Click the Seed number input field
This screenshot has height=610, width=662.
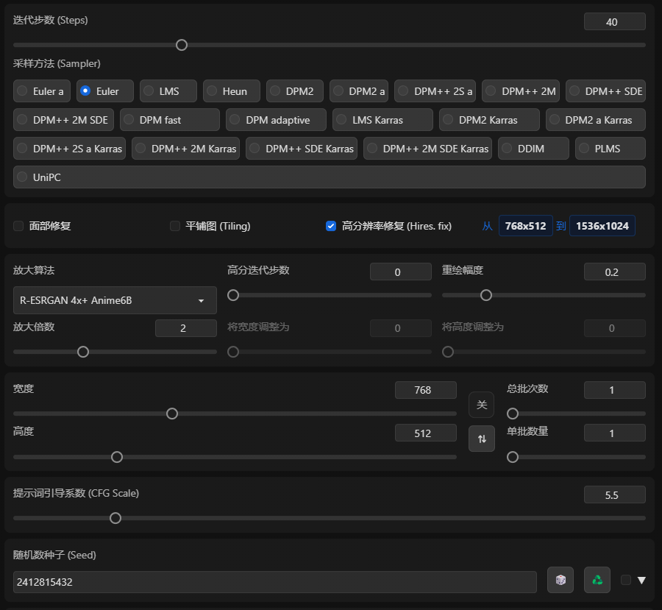(x=274, y=582)
